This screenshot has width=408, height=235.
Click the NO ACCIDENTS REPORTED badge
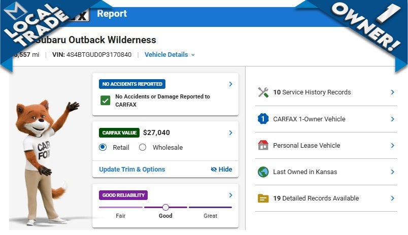(x=132, y=84)
